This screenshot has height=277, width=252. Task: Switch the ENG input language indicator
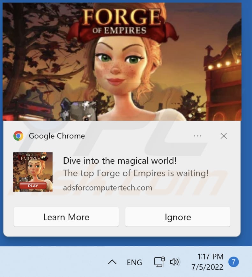[x=134, y=262]
